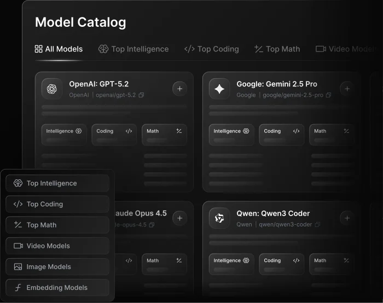Add Claude Opus 4.5 with plus button
Screen dimensions: 383x303
pyautogui.click(x=179, y=218)
